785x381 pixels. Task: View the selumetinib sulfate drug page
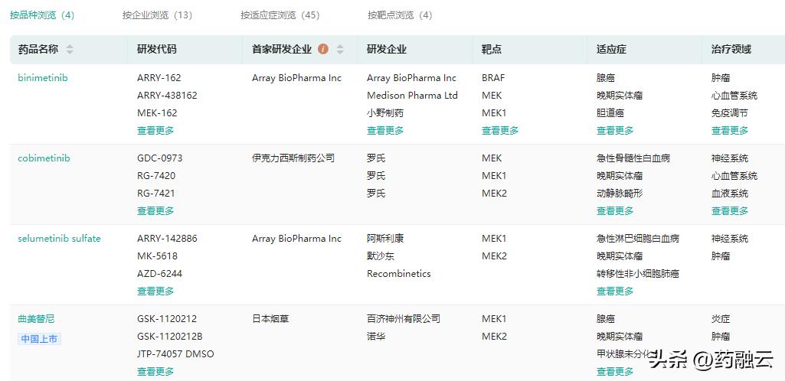tap(59, 239)
